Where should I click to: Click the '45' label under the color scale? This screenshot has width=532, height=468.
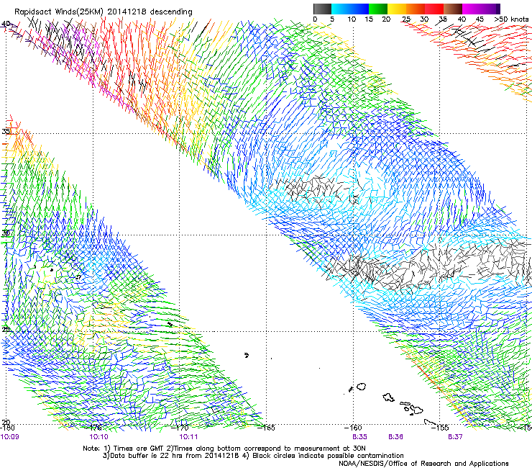pos(480,19)
